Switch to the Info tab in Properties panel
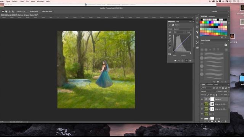The image size is (244, 137). coord(178,22)
